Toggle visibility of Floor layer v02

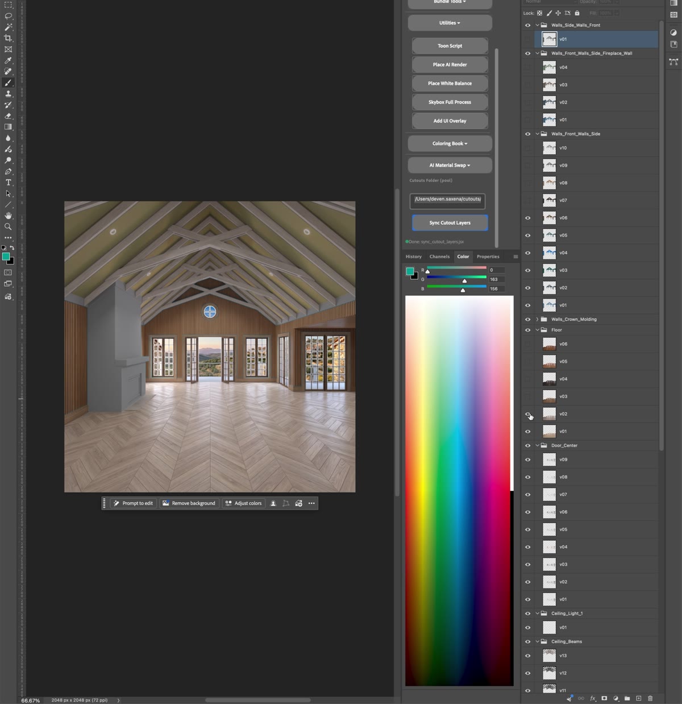(527, 414)
